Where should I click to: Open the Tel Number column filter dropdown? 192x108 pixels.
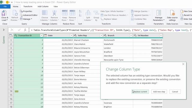(161, 35)
